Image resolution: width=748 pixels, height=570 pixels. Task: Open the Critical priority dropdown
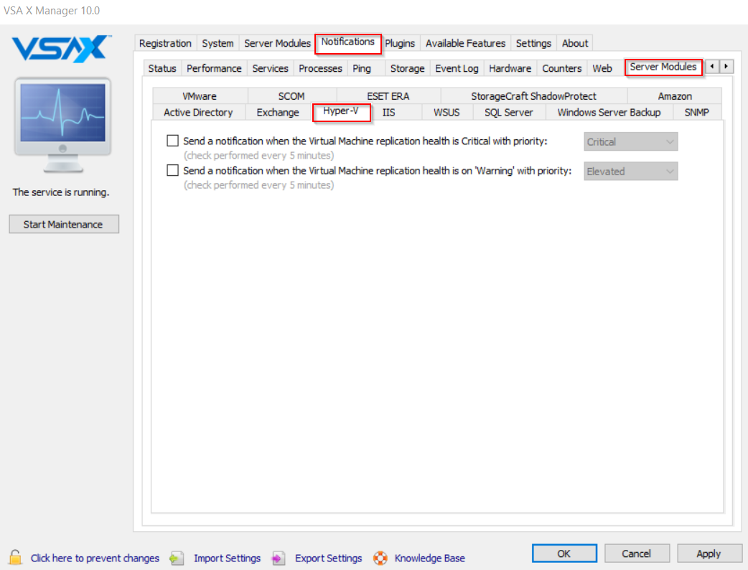coord(631,141)
